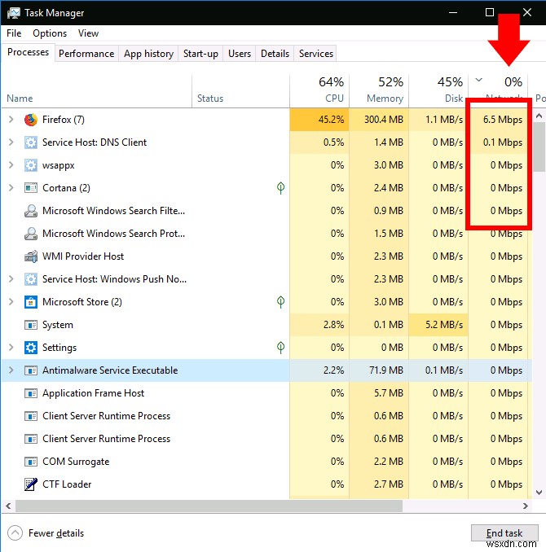Open the Options menu
The width and height of the screenshot is (546, 552).
coord(50,33)
